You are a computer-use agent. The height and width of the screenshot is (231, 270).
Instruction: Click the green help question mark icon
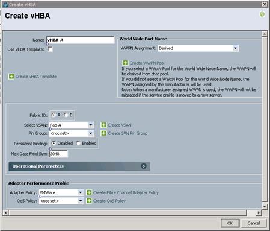262,14
